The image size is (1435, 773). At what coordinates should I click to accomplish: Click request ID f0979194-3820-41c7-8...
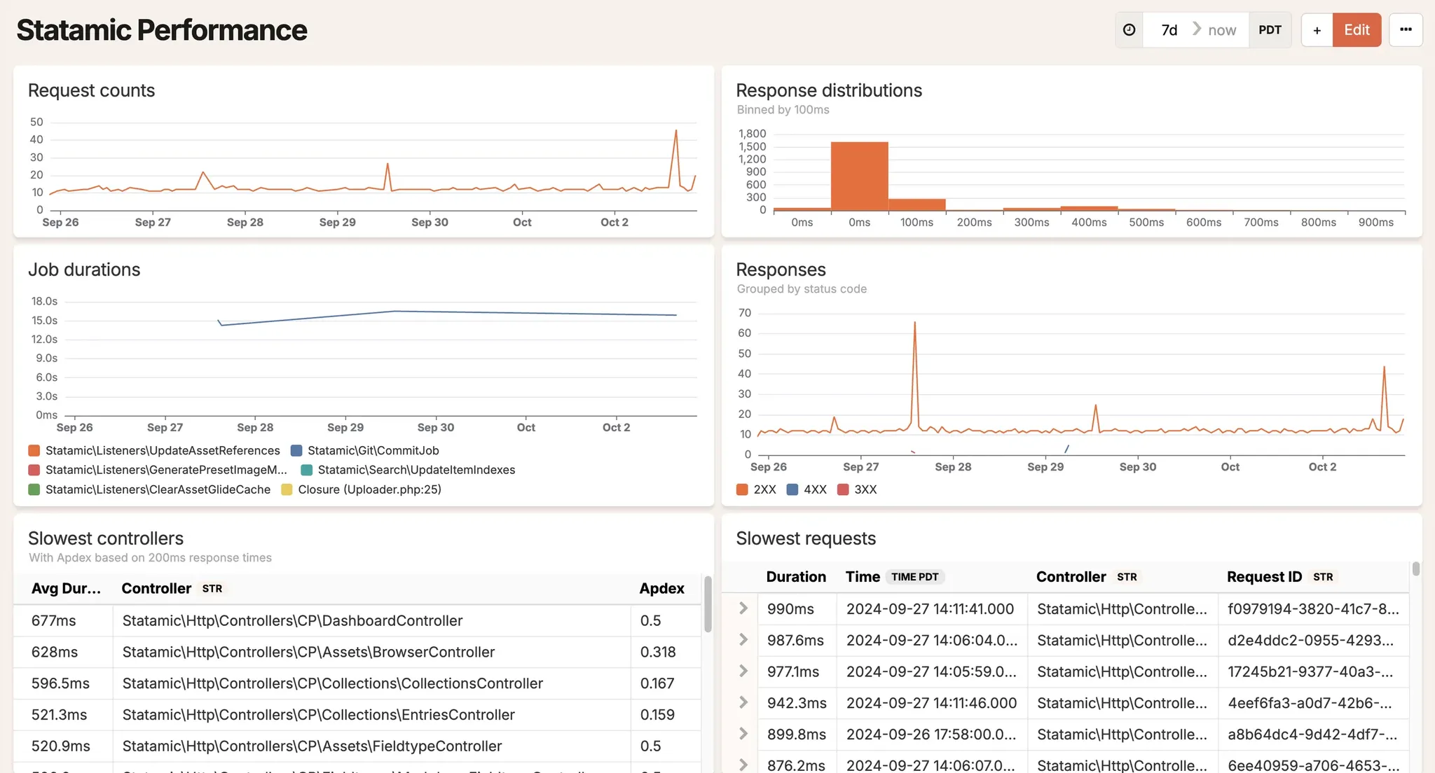click(x=1313, y=608)
